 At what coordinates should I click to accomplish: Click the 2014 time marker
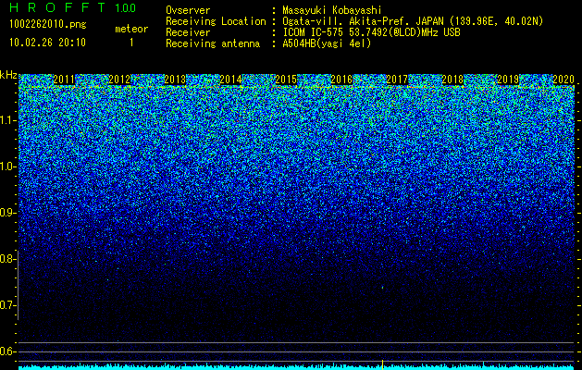(230, 80)
